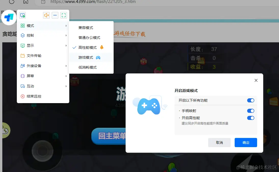Viewport: 279px width, 172px height.
Task: Expand the 屏幕 submenu arrow
Action: tap(66, 76)
